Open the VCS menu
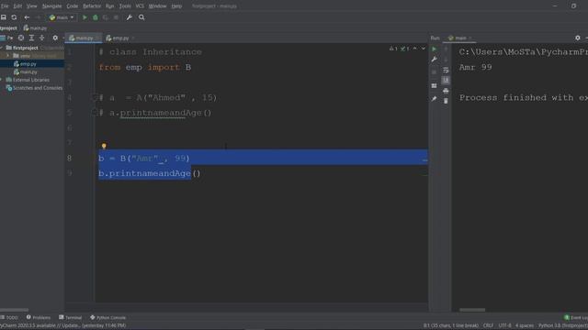Viewport: 588px width, 330px height. (140, 6)
